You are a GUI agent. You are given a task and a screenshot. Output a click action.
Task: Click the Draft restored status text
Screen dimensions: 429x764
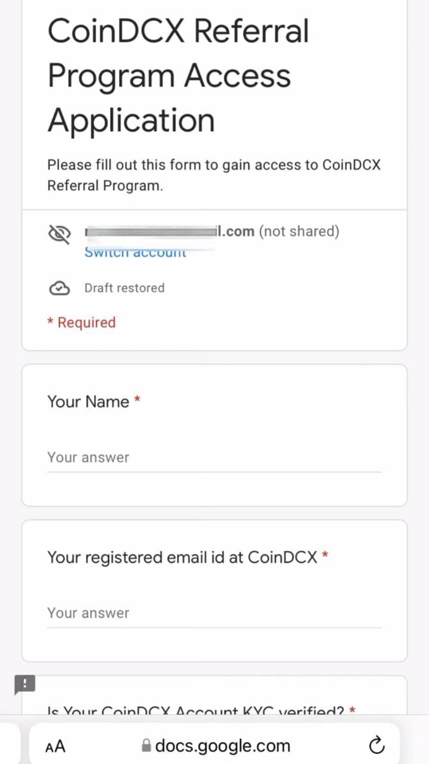coord(125,288)
